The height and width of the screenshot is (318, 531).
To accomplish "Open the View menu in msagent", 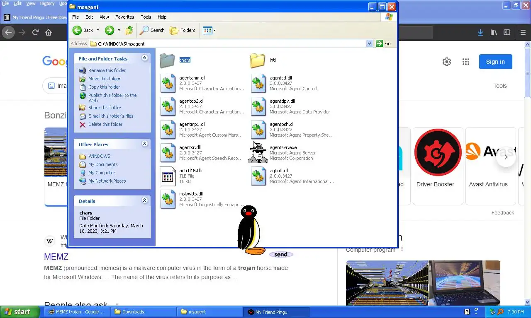I will click(x=104, y=17).
